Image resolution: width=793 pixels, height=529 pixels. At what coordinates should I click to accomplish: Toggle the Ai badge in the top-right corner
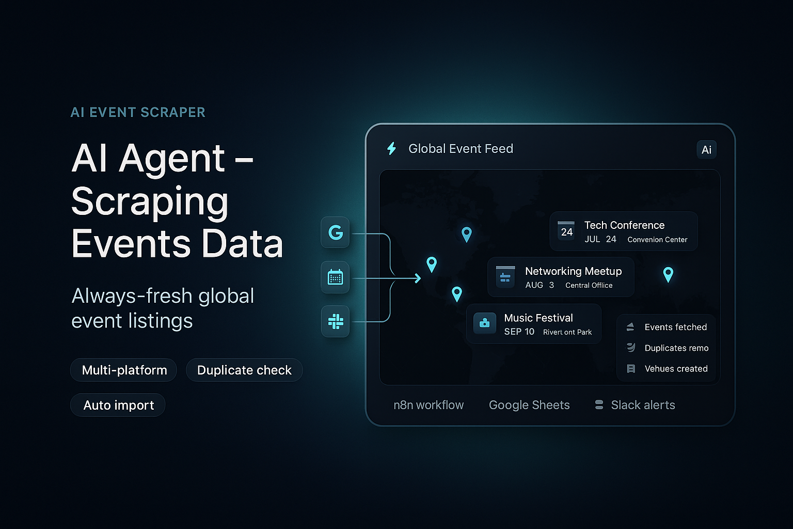pos(706,150)
